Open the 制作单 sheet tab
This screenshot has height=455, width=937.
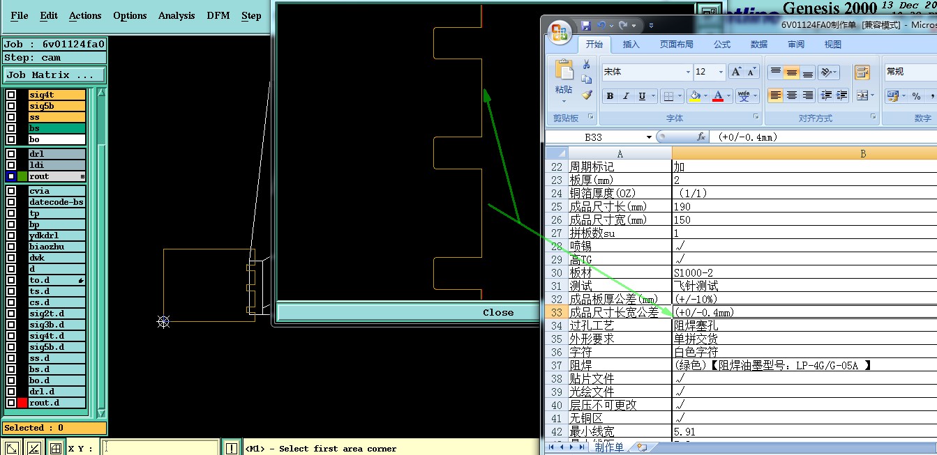click(x=609, y=447)
